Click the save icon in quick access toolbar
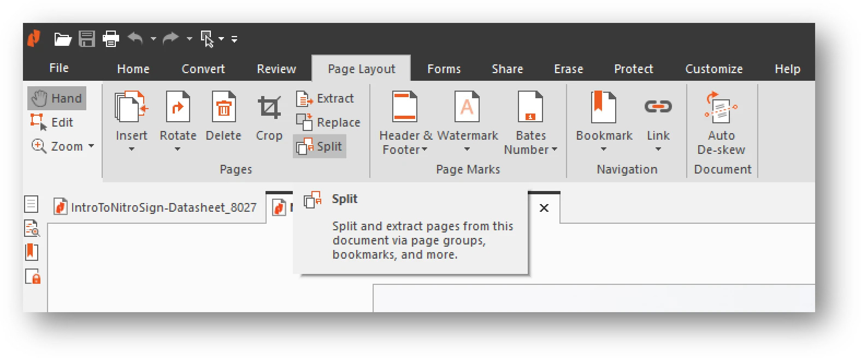 pyautogui.click(x=87, y=39)
